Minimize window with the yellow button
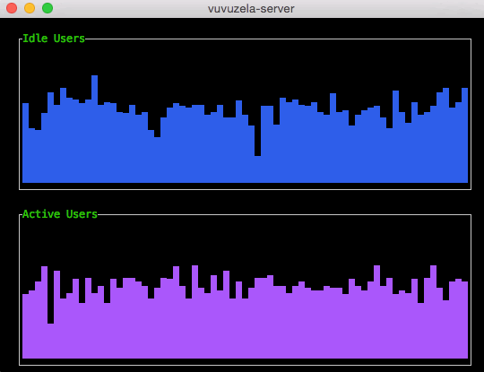The image size is (484, 372). [30, 8]
